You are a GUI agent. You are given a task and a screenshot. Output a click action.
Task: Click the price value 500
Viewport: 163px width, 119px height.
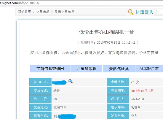coord(56,99)
